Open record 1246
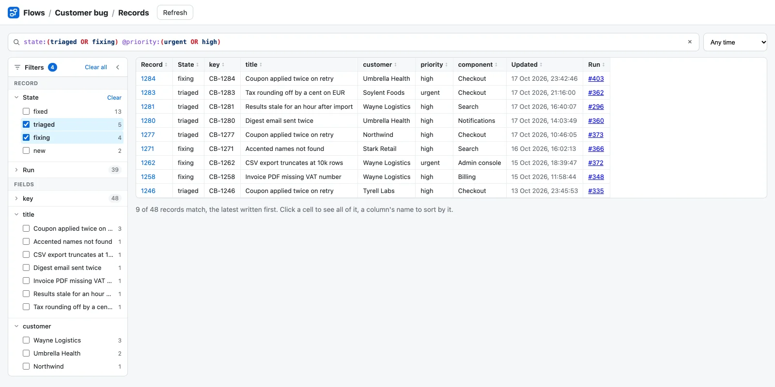This screenshot has height=387, width=775. click(x=148, y=191)
